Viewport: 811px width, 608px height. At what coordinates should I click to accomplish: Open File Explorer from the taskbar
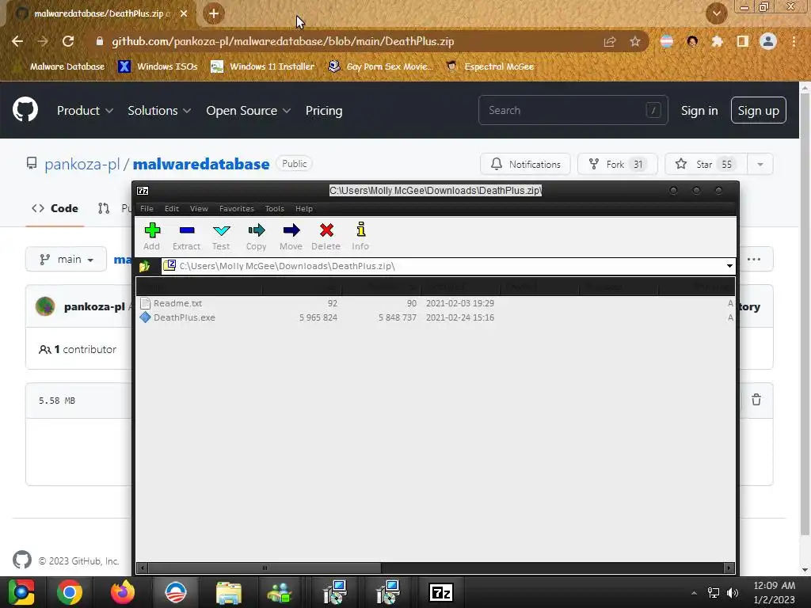[229, 592]
